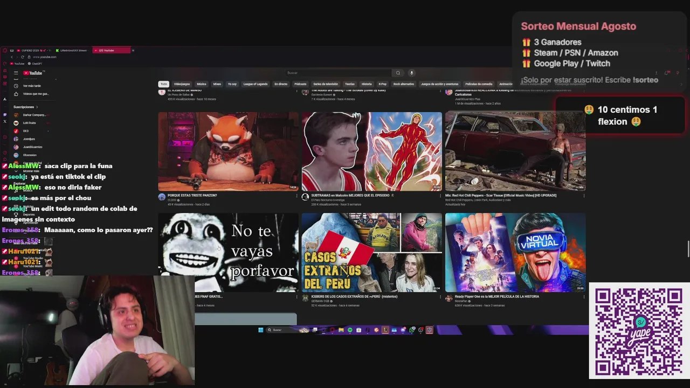Search with the magnifier button
690x388 pixels.
(398, 73)
